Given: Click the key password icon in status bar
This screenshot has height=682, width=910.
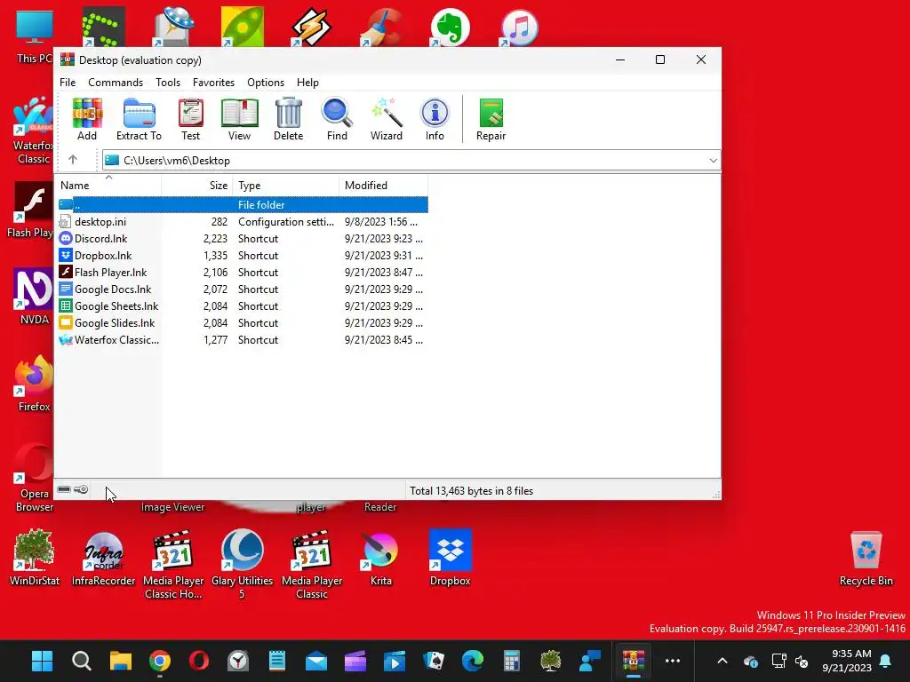Looking at the screenshot, I should [x=81, y=489].
